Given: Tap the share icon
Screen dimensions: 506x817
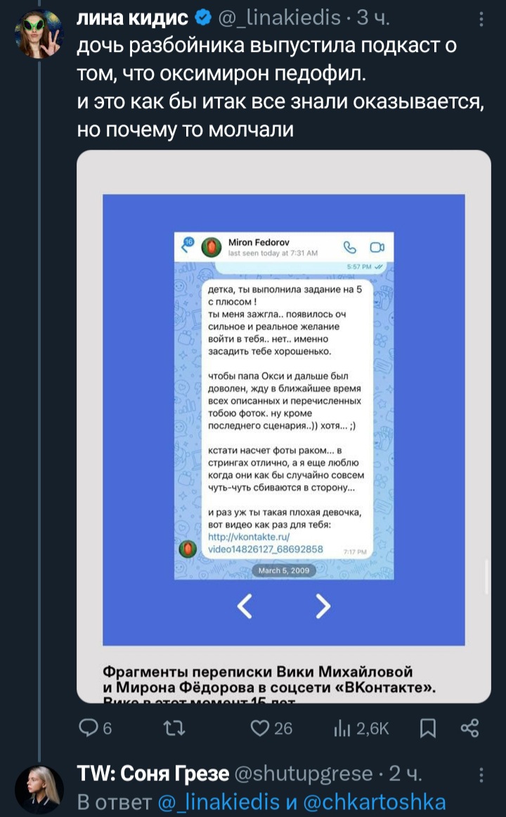Looking at the screenshot, I should 469,728.
